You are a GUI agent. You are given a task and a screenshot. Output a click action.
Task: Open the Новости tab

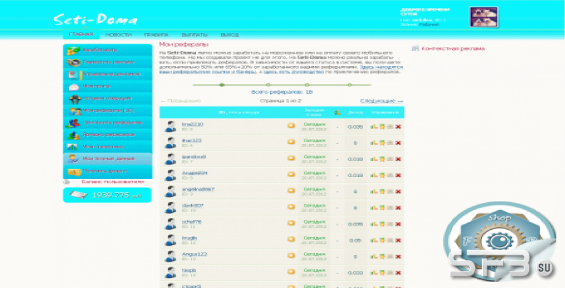(x=119, y=35)
